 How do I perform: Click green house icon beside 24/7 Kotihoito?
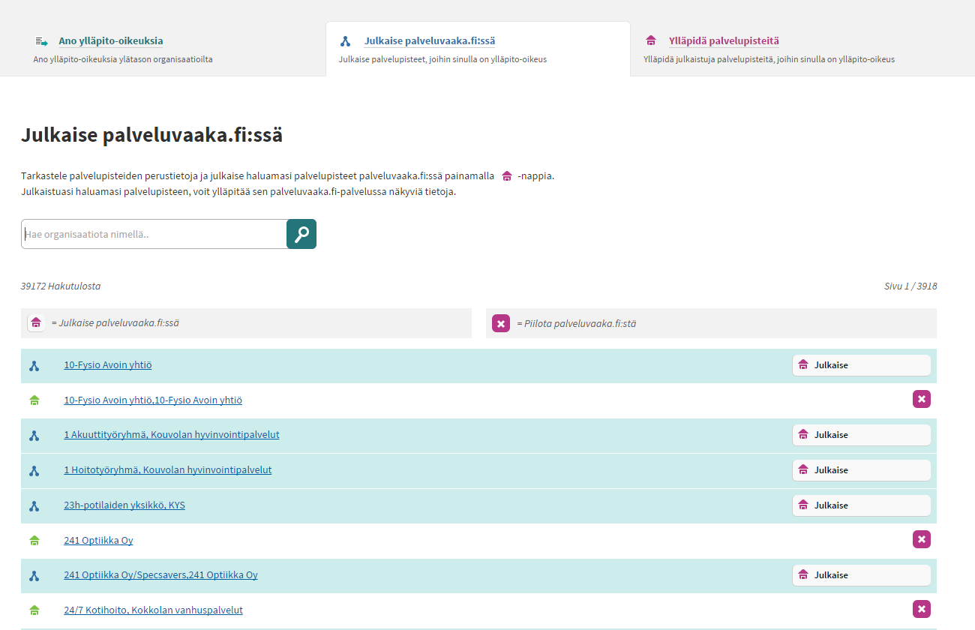tap(34, 610)
